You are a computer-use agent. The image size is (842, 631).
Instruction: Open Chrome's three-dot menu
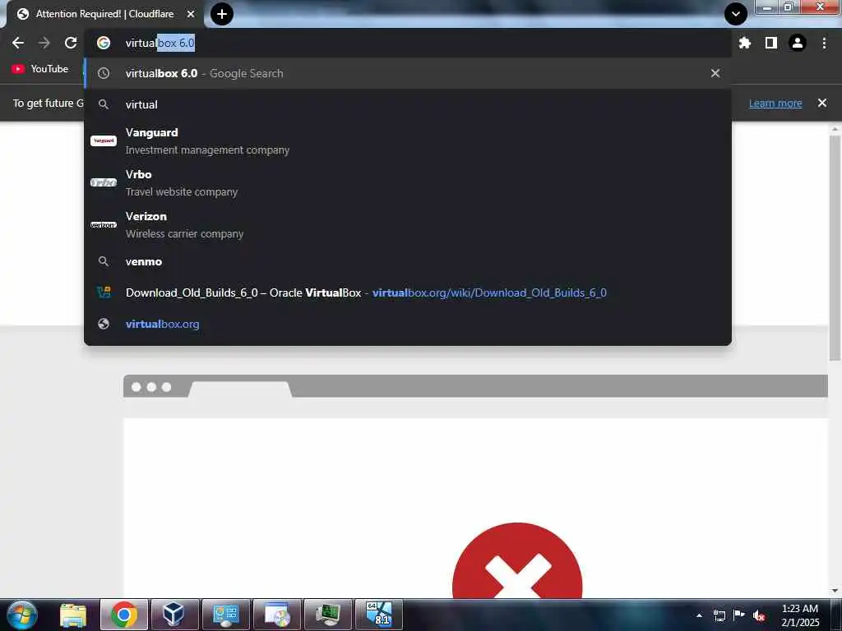point(824,43)
